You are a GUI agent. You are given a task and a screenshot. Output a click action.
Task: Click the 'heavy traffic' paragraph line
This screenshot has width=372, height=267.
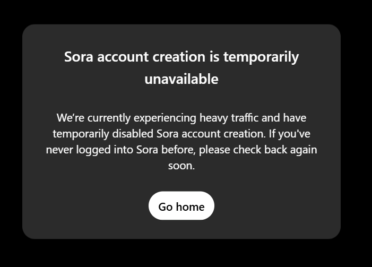(x=181, y=118)
